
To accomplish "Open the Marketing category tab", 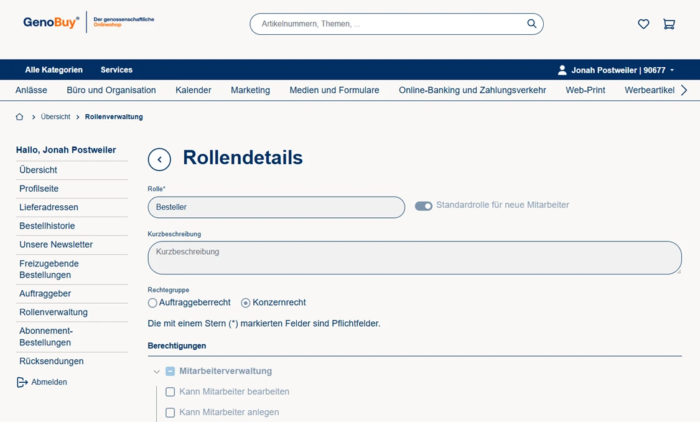I will (x=250, y=90).
